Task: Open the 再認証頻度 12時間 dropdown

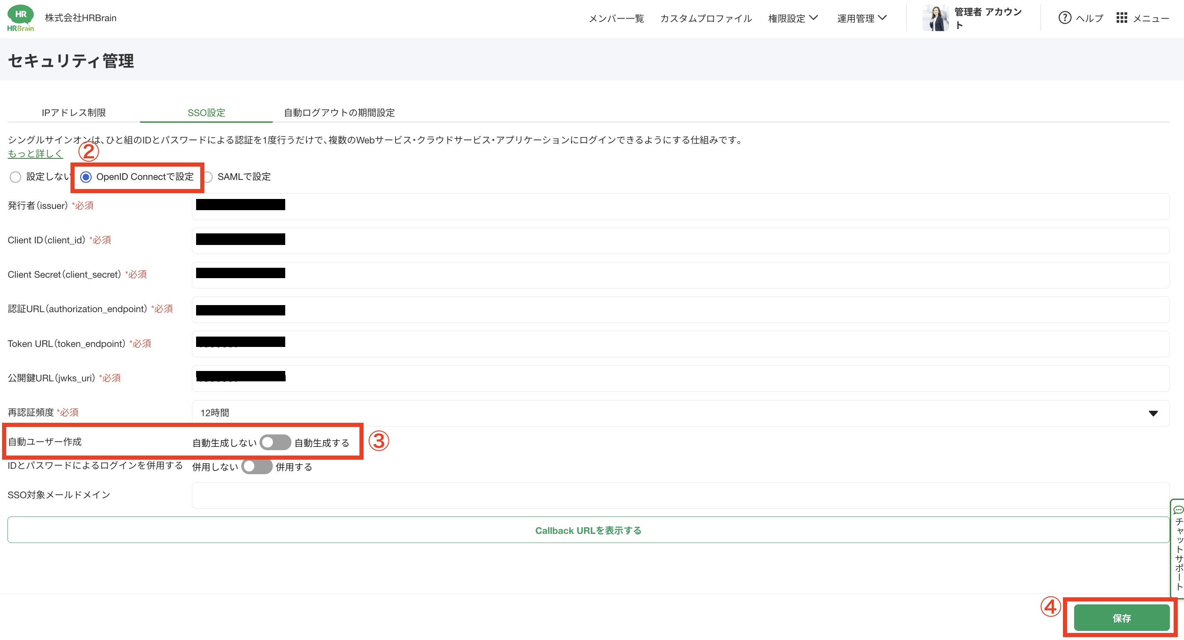Action: 679,412
